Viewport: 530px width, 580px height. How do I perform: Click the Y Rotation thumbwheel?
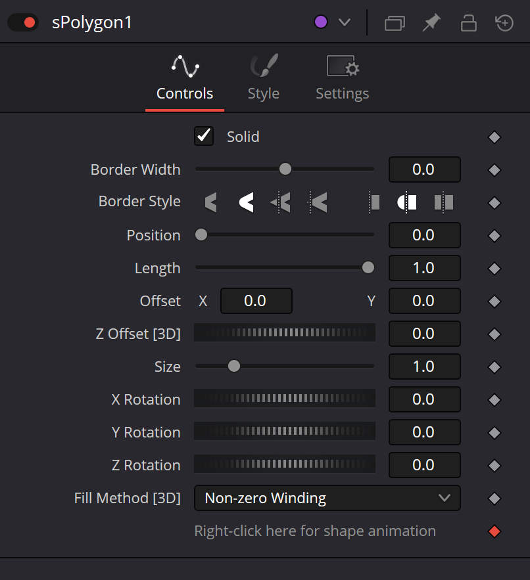click(x=285, y=431)
